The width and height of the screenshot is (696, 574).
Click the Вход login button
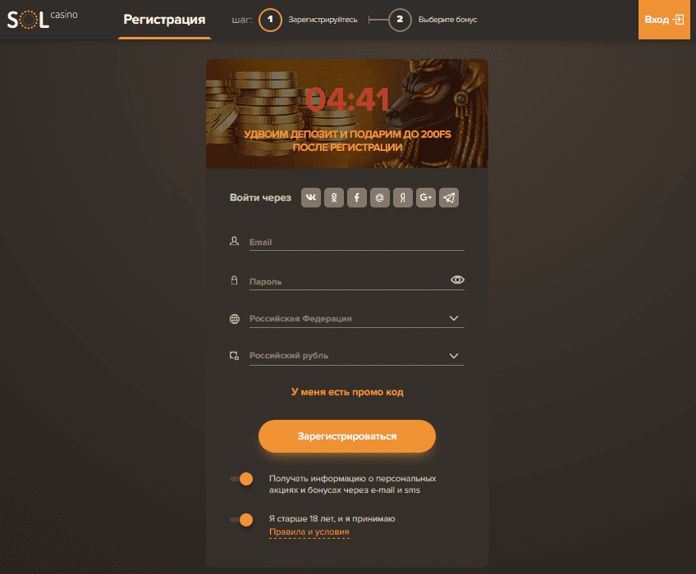664,20
